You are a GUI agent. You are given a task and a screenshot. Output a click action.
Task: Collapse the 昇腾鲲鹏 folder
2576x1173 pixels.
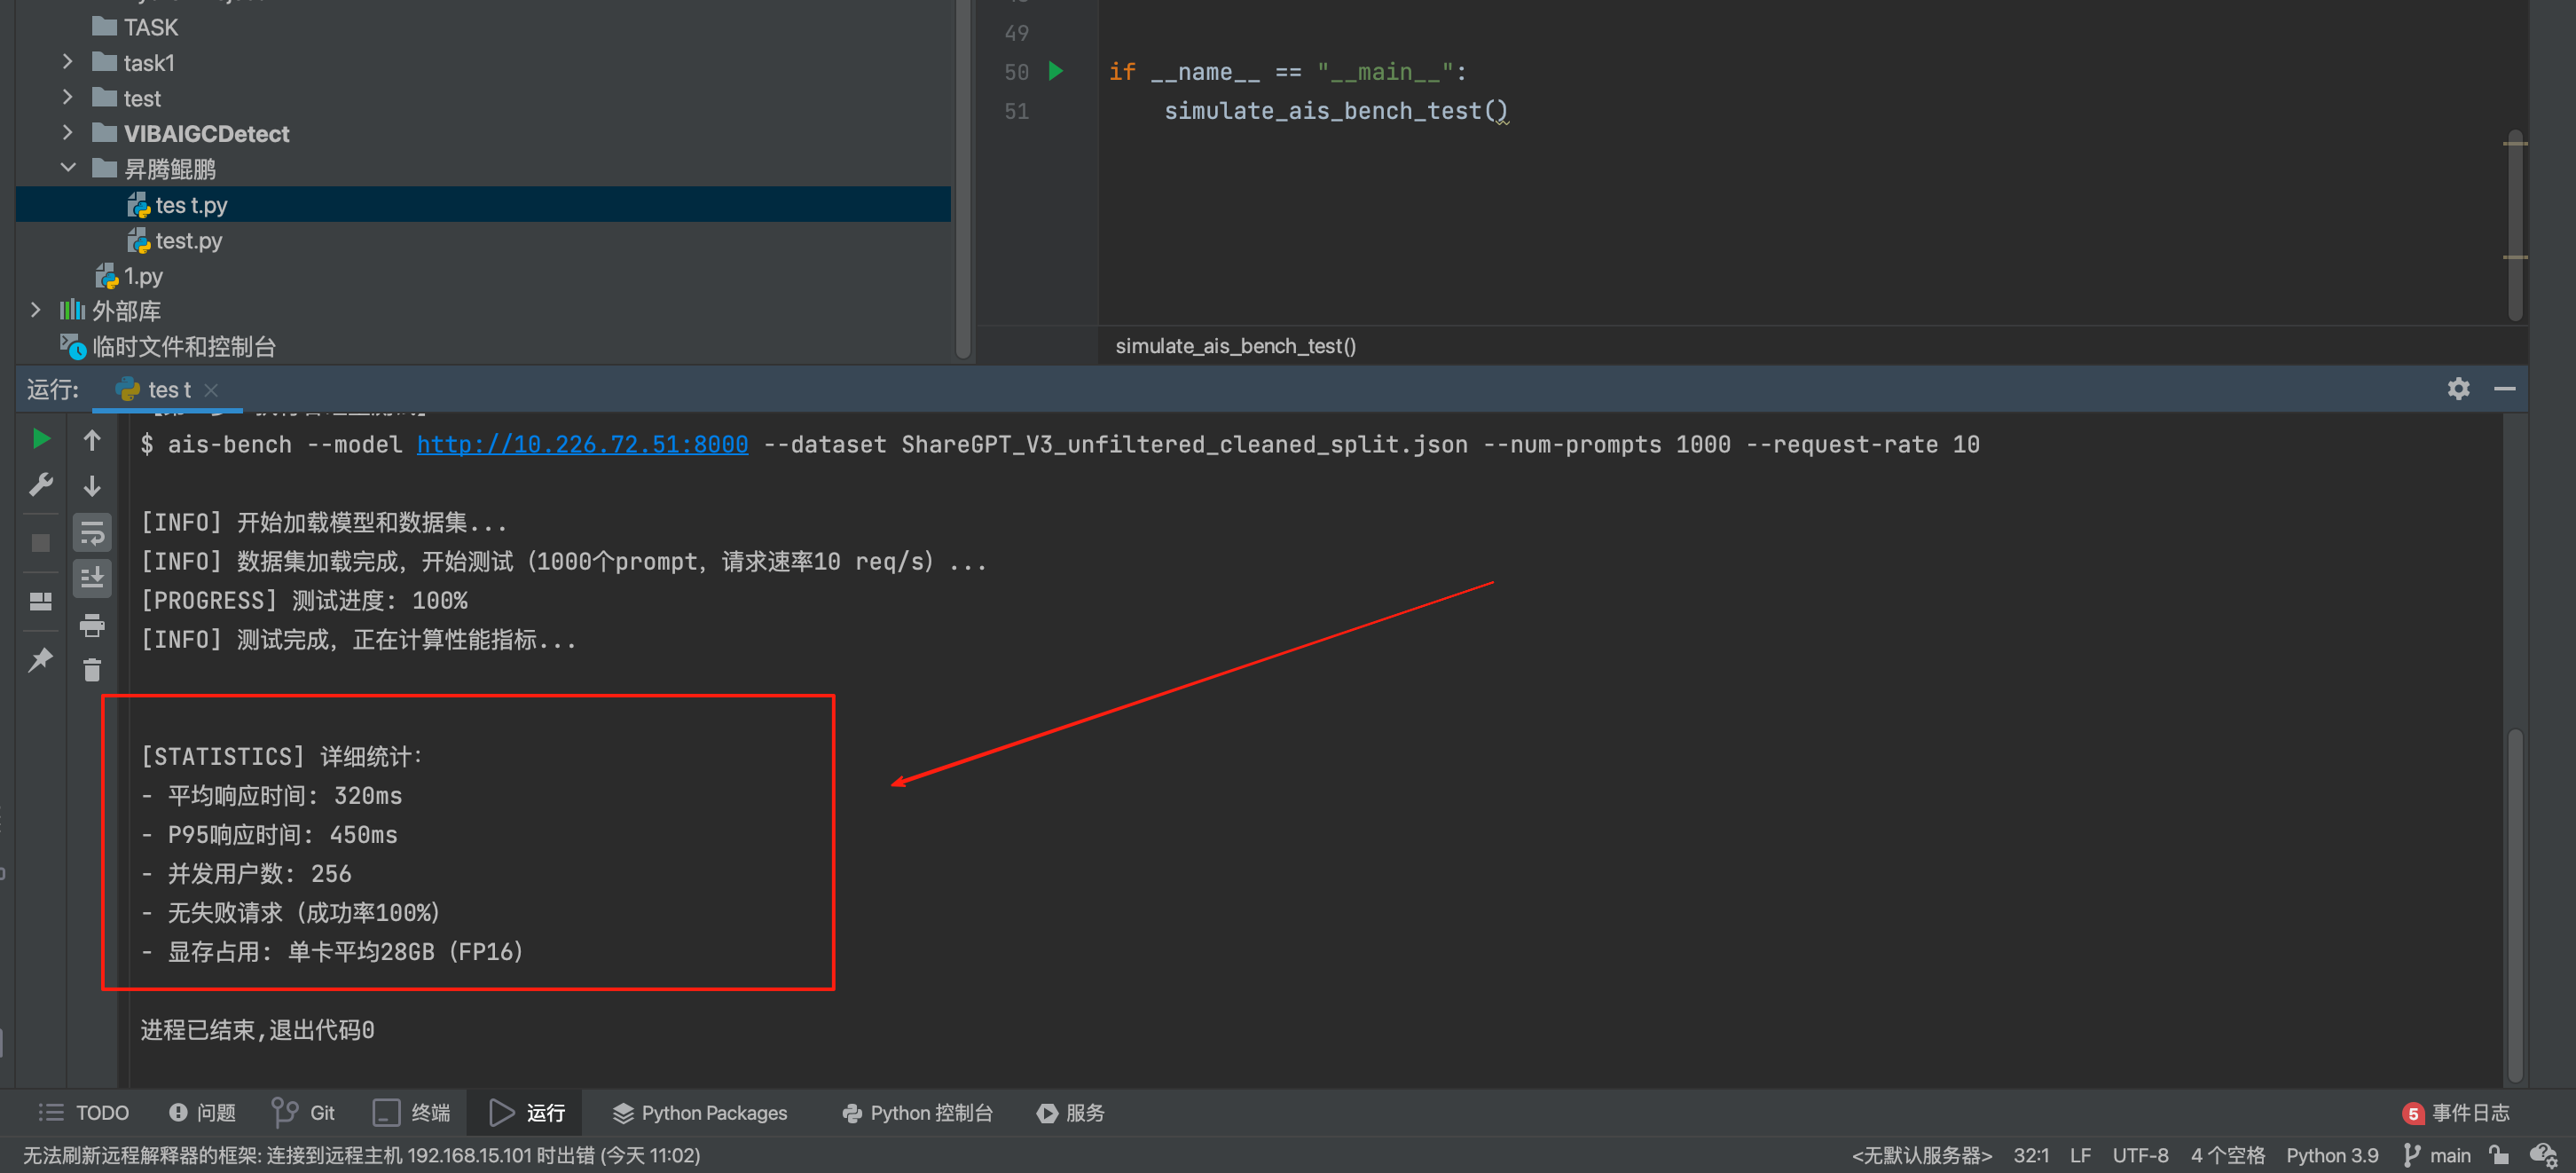(67, 168)
